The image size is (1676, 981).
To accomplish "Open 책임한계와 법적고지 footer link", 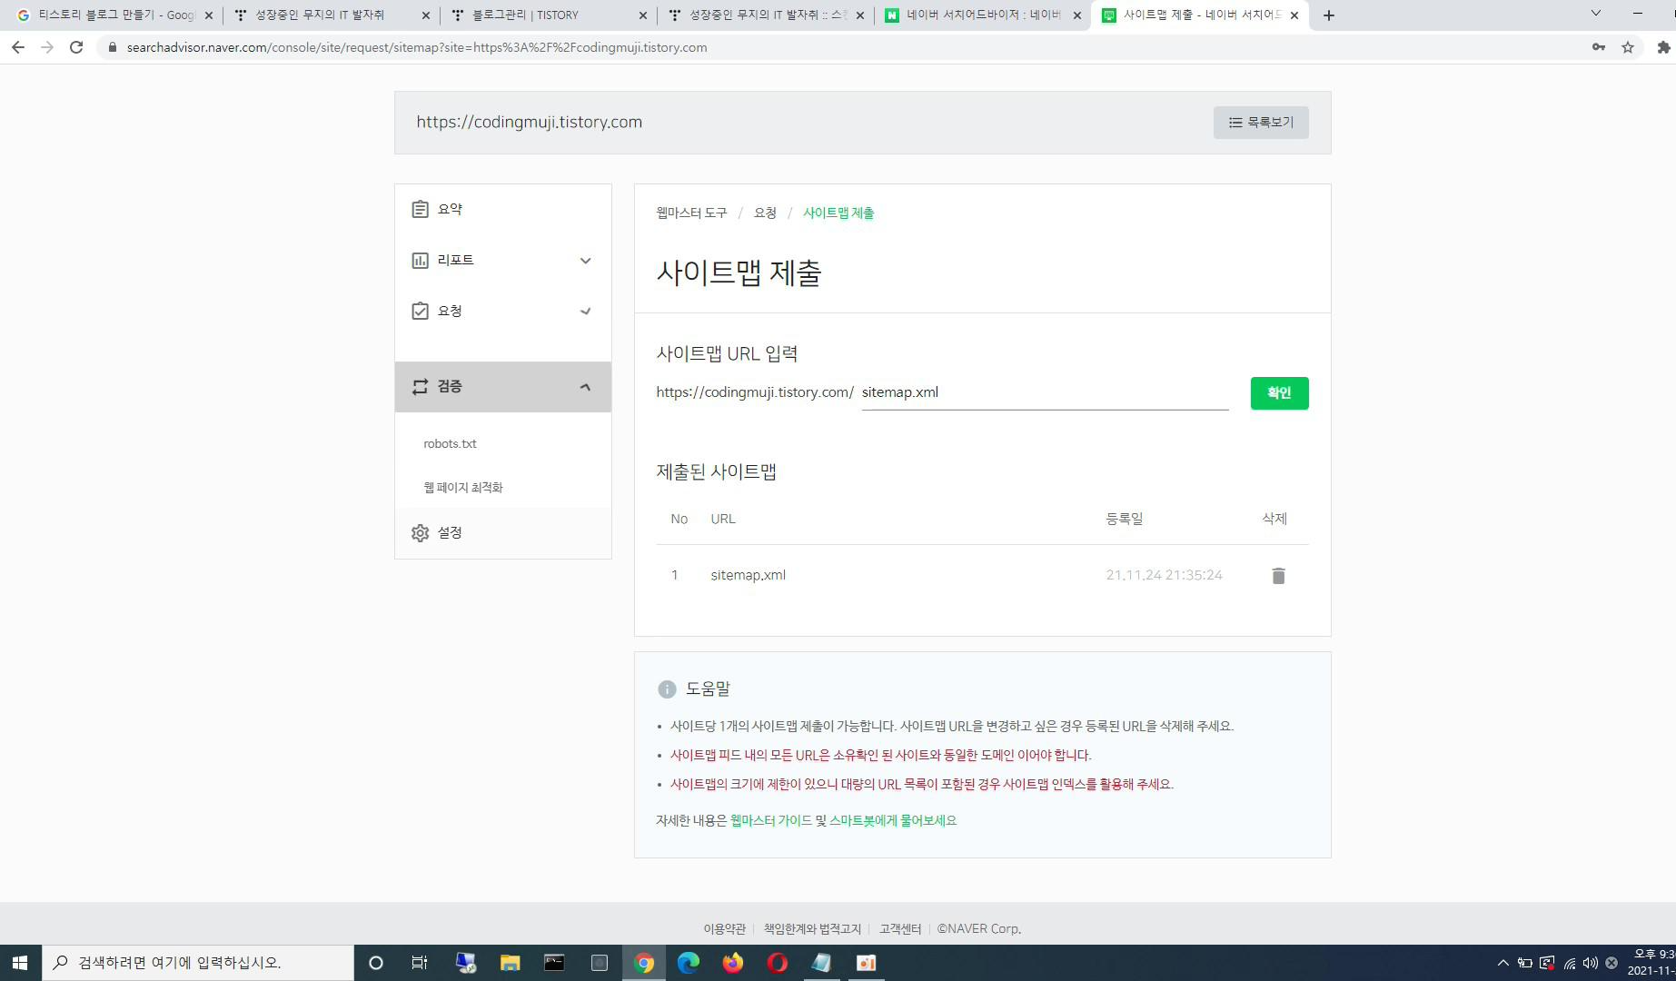I will point(812,929).
